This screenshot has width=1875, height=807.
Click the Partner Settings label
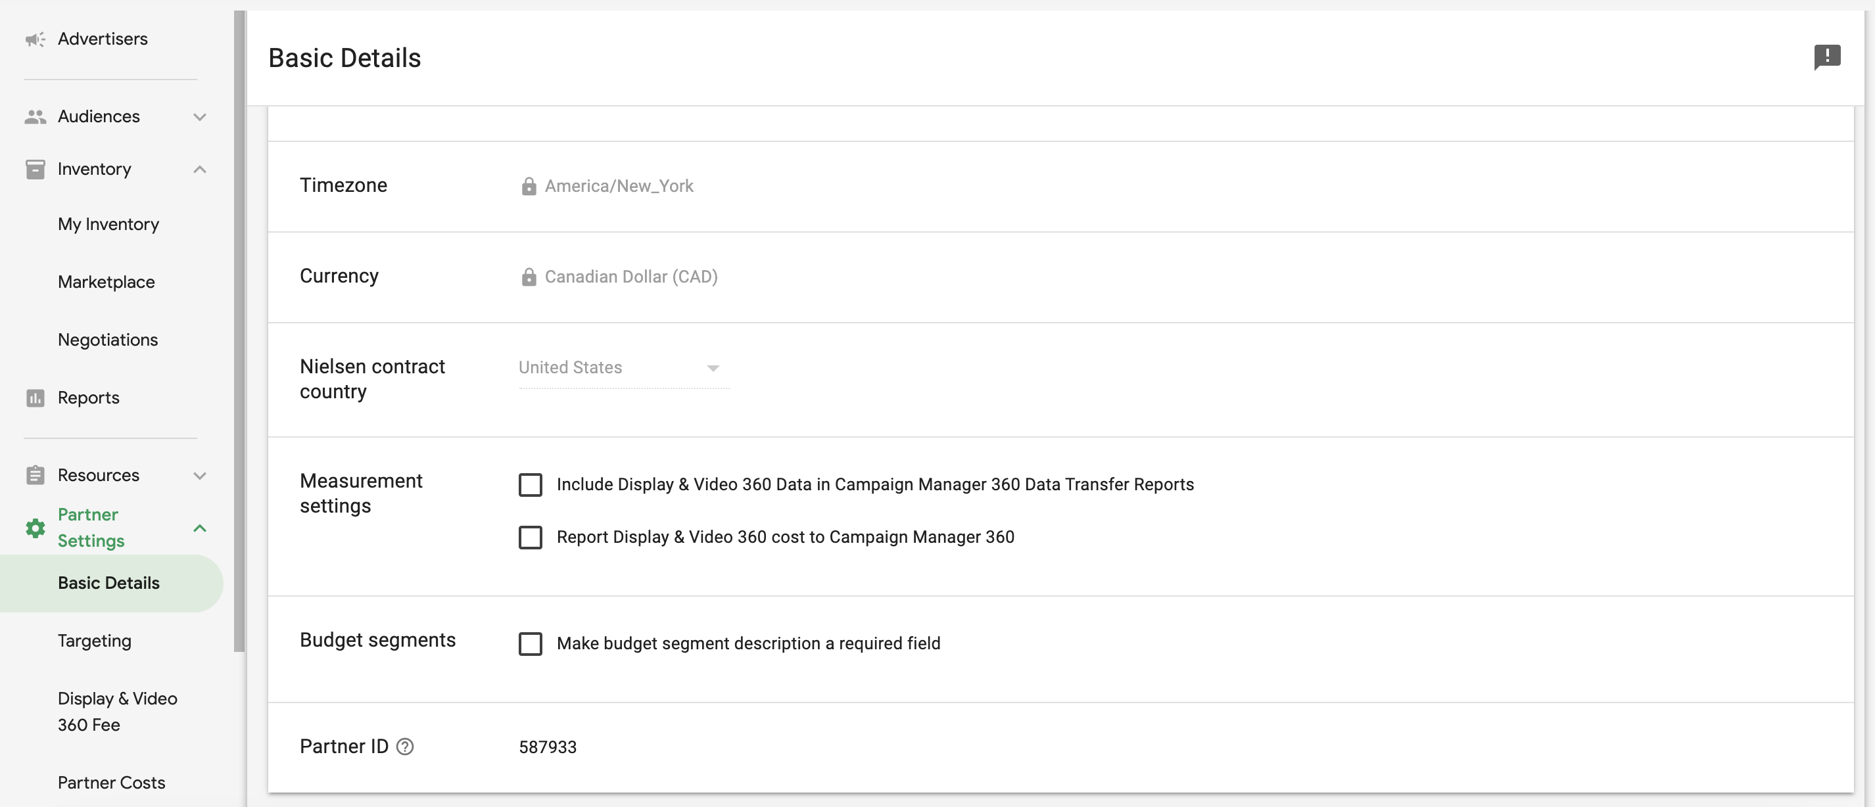(91, 528)
